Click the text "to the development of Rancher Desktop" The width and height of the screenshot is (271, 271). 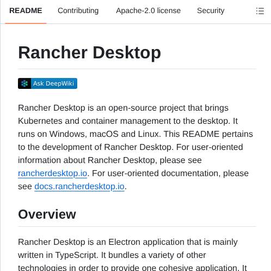95,147
